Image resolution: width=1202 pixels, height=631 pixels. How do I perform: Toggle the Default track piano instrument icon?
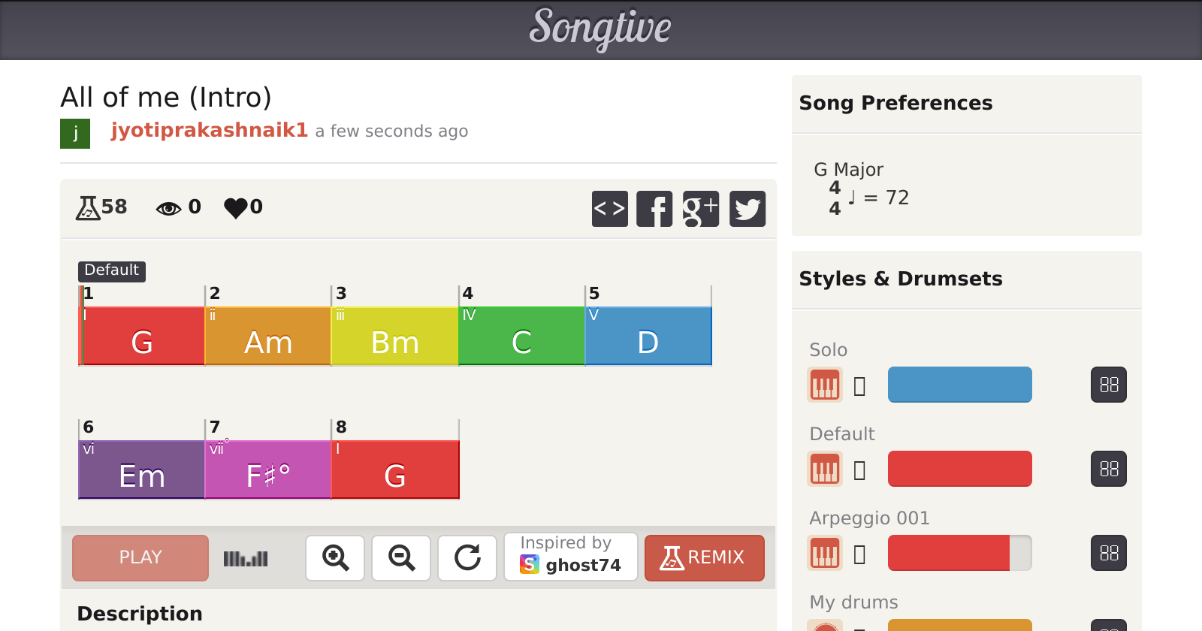[x=824, y=469]
